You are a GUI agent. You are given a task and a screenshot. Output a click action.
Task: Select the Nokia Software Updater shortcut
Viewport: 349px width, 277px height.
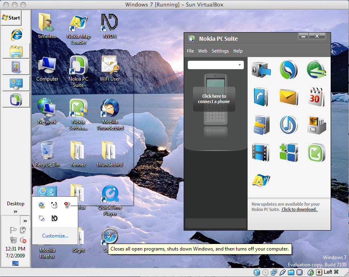78,114
